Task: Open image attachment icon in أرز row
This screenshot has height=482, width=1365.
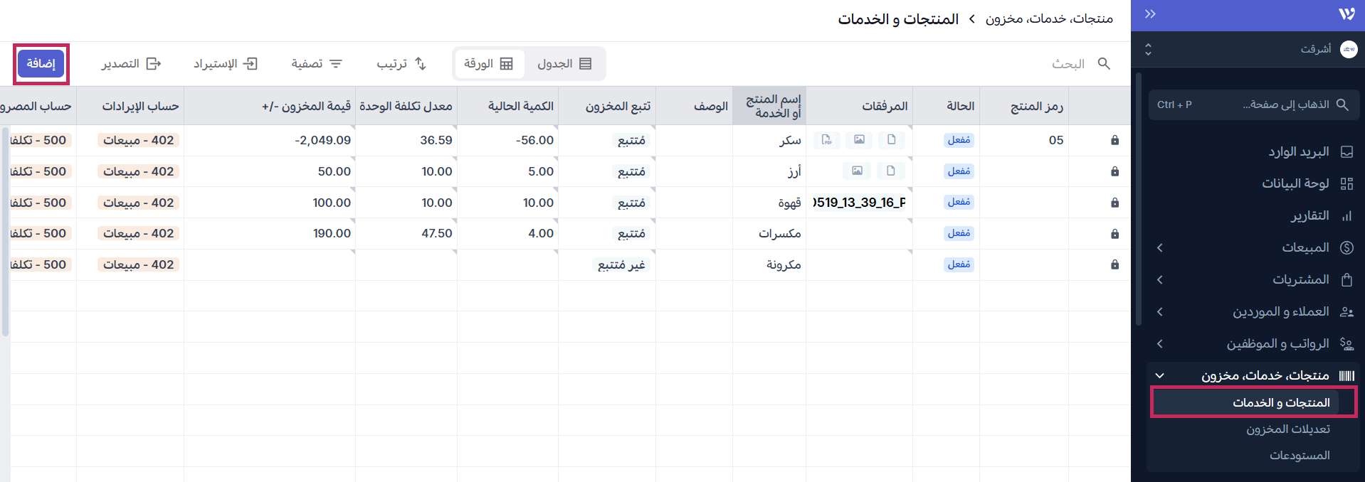Action: 857,171
